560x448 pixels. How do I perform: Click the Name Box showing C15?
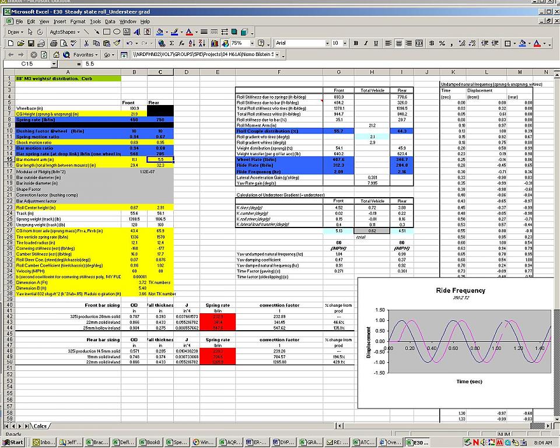point(27,64)
